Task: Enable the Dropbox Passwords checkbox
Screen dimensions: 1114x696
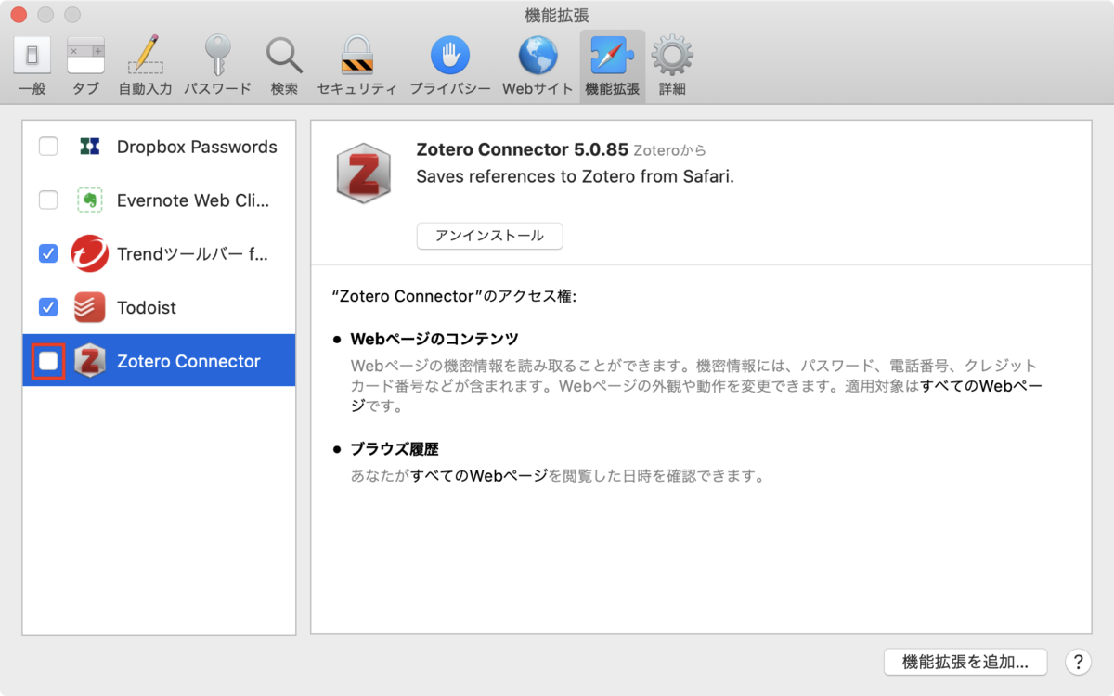Action: click(x=48, y=147)
